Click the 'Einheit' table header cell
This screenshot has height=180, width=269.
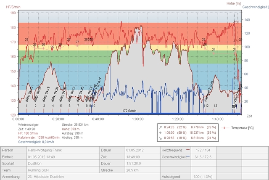[x=14, y=157]
